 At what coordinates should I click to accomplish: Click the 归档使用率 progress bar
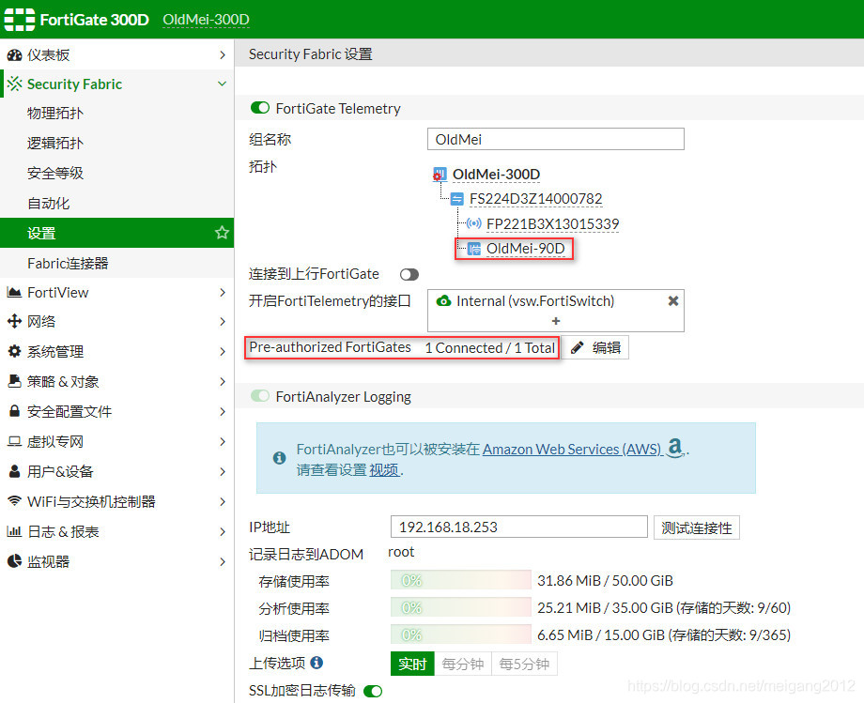[461, 634]
